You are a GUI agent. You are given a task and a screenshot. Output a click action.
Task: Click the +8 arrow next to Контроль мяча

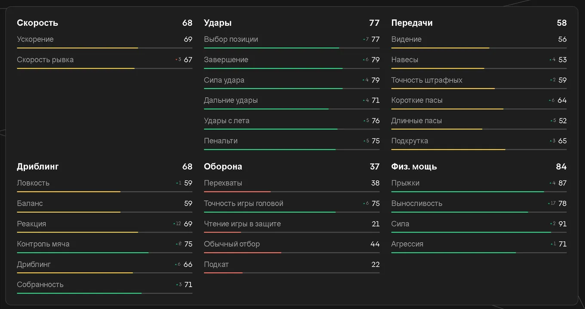176,244
